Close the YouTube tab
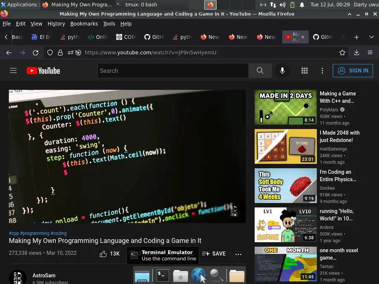 coord(303,37)
